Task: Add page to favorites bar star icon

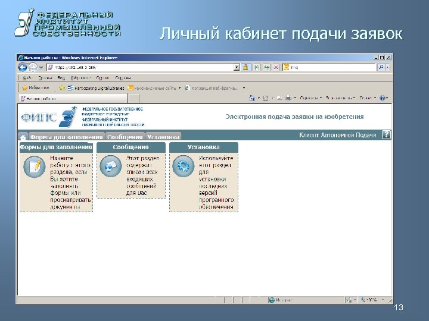Action: click(x=62, y=88)
